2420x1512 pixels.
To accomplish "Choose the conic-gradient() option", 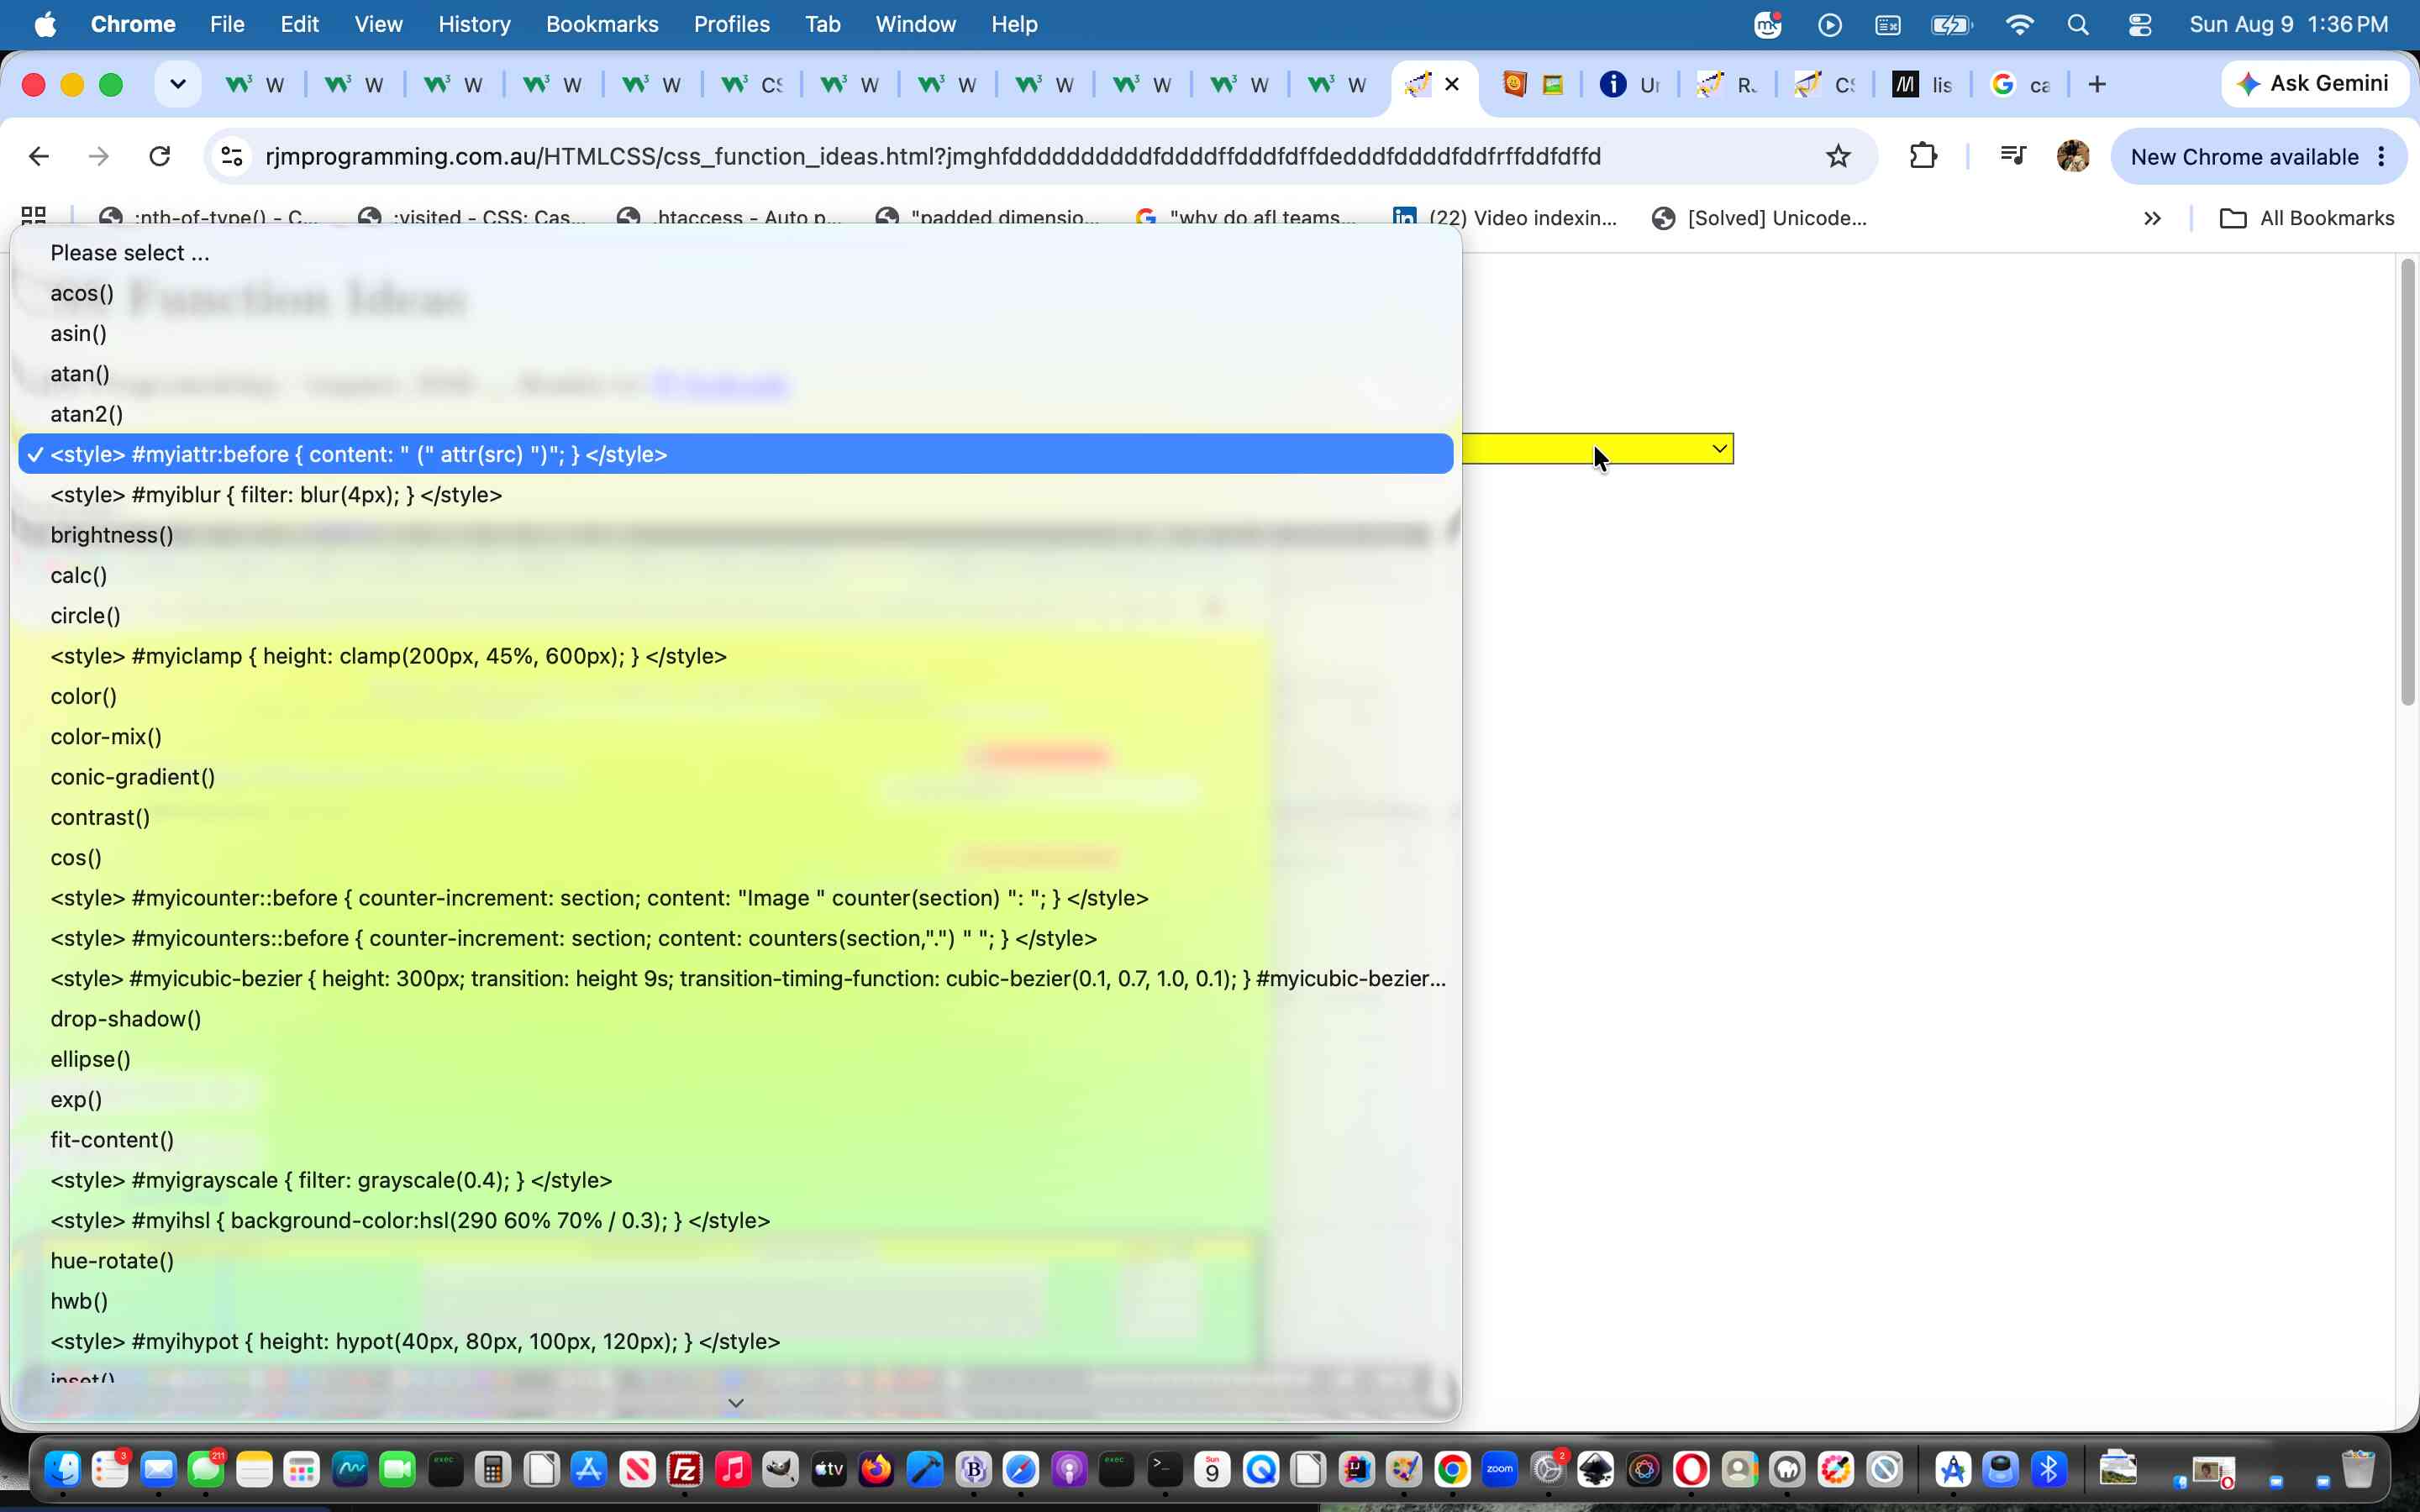I will pos(736,777).
